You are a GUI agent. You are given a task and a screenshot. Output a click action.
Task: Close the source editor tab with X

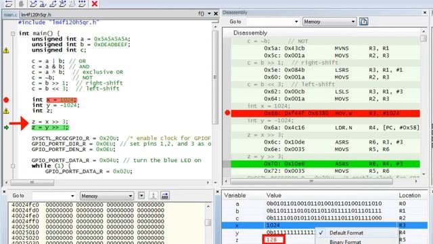[x=216, y=14]
